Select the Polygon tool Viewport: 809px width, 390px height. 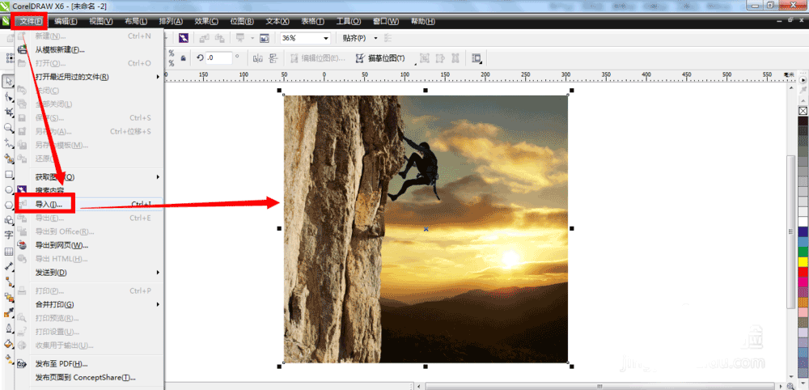point(8,205)
